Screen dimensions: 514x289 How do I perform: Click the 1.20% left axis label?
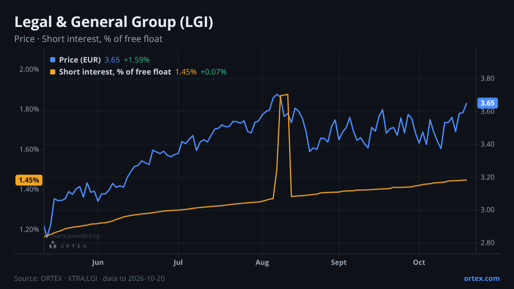point(30,229)
